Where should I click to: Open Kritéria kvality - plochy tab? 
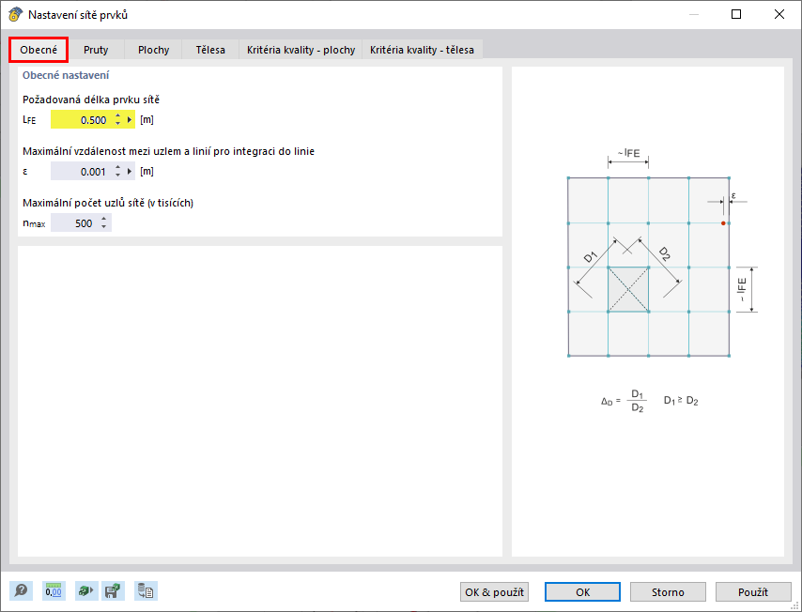click(x=301, y=50)
